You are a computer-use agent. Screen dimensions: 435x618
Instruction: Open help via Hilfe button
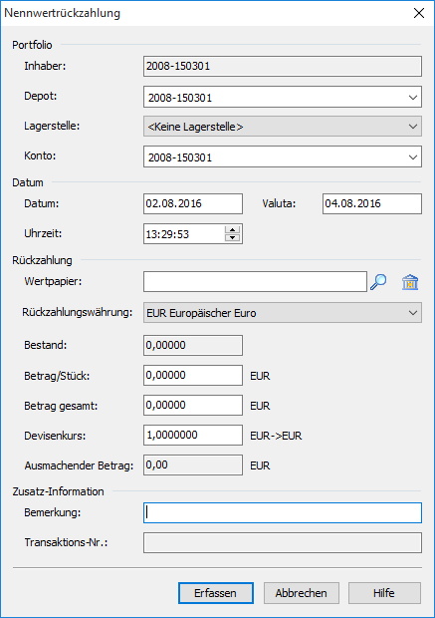click(384, 593)
